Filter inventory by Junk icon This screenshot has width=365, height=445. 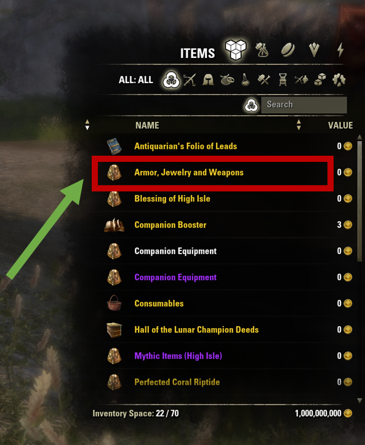coord(339,80)
